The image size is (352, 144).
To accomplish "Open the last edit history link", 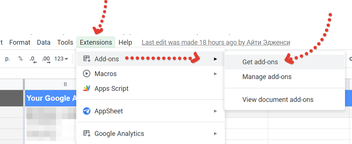I will tap(216, 42).
